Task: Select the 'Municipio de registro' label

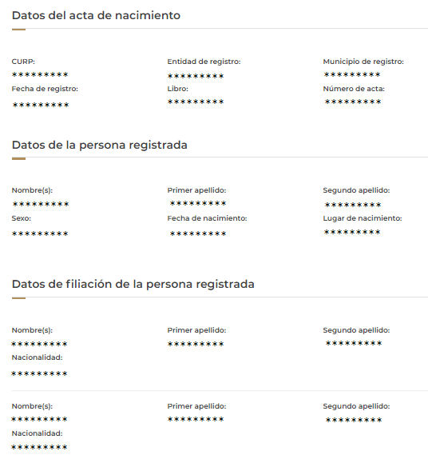Action: [x=363, y=62]
